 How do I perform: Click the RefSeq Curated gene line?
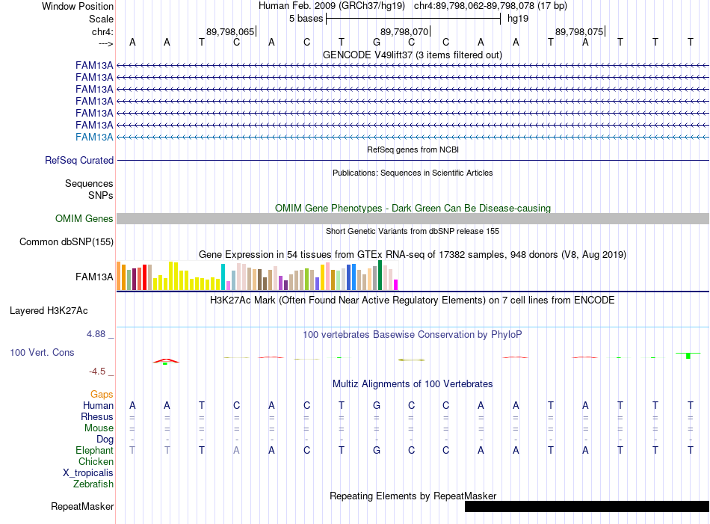pyautogui.click(x=413, y=160)
